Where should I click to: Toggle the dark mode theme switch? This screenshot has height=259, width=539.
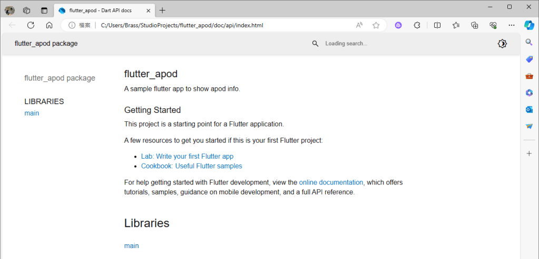click(x=502, y=44)
